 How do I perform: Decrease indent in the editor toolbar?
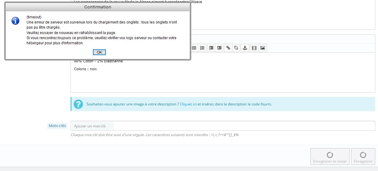pos(211,48)
